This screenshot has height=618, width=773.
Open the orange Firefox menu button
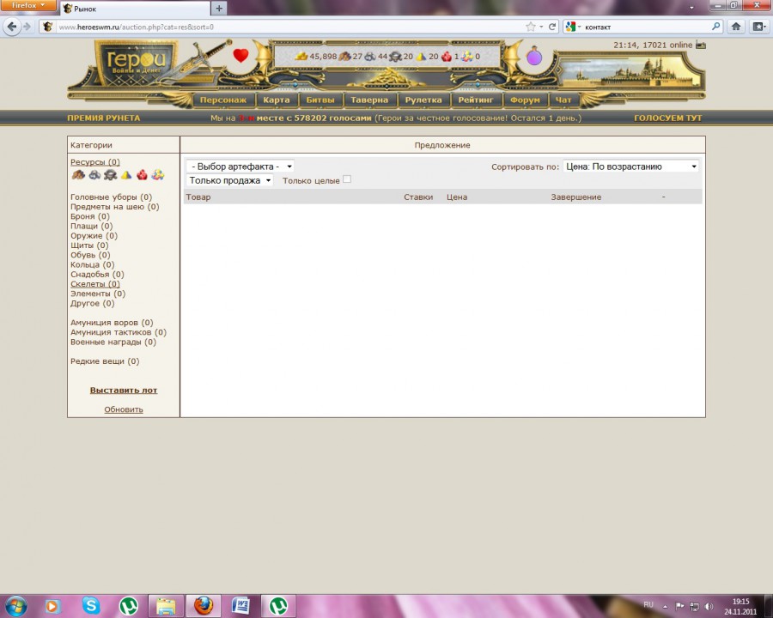28,5
